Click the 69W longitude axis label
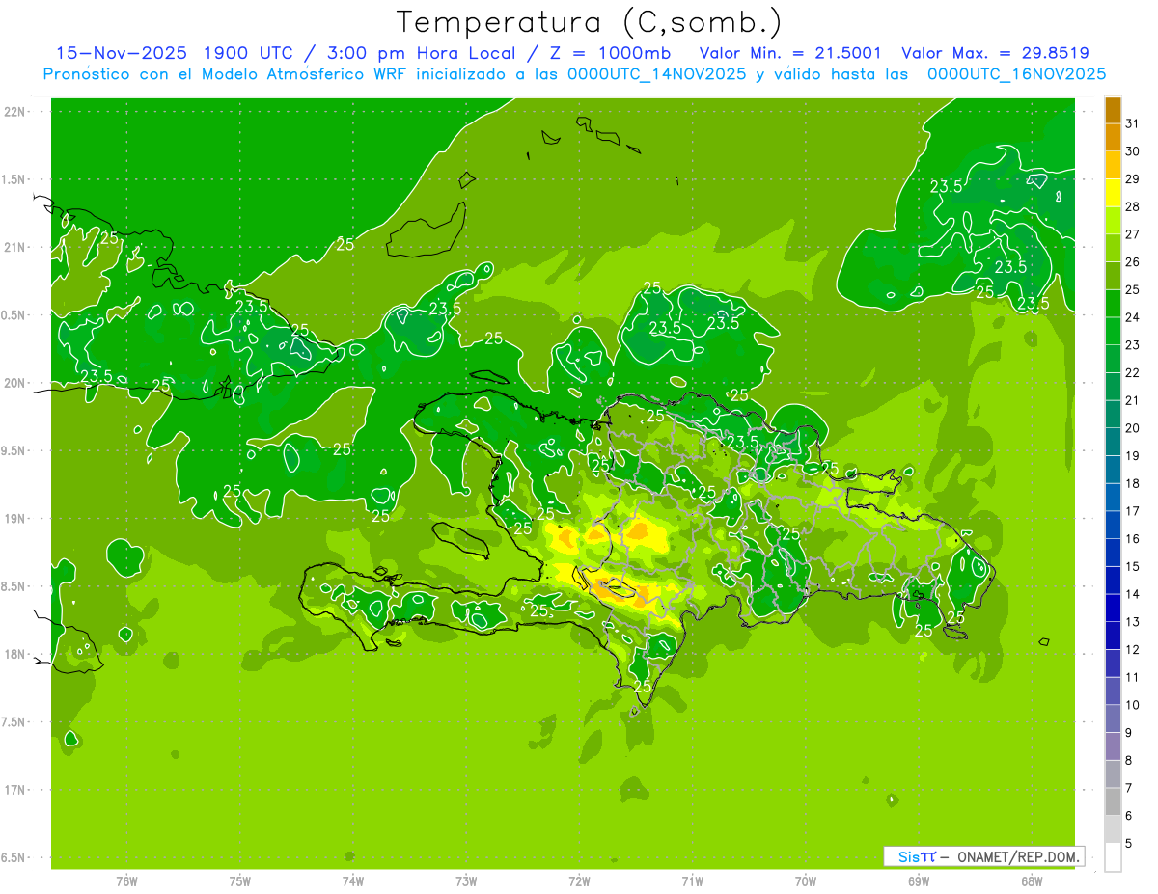1158x894 pixels. tap(919, 881)
